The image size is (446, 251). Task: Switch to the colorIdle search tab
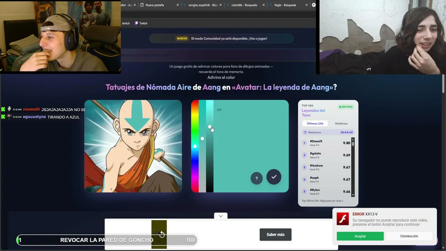click(x=245, y=5)
